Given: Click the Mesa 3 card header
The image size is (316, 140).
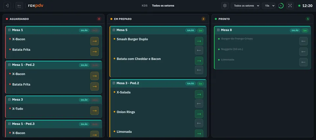Looking at the screenshot, I should [x=54, y=100].
